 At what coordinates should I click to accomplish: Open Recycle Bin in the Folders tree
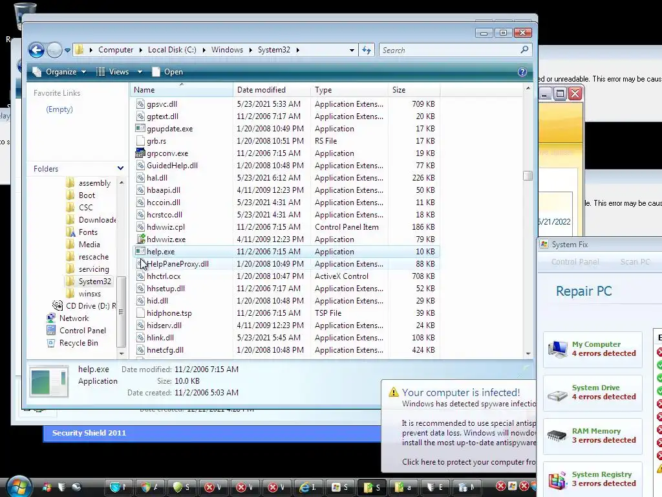(x=72, y=343)
